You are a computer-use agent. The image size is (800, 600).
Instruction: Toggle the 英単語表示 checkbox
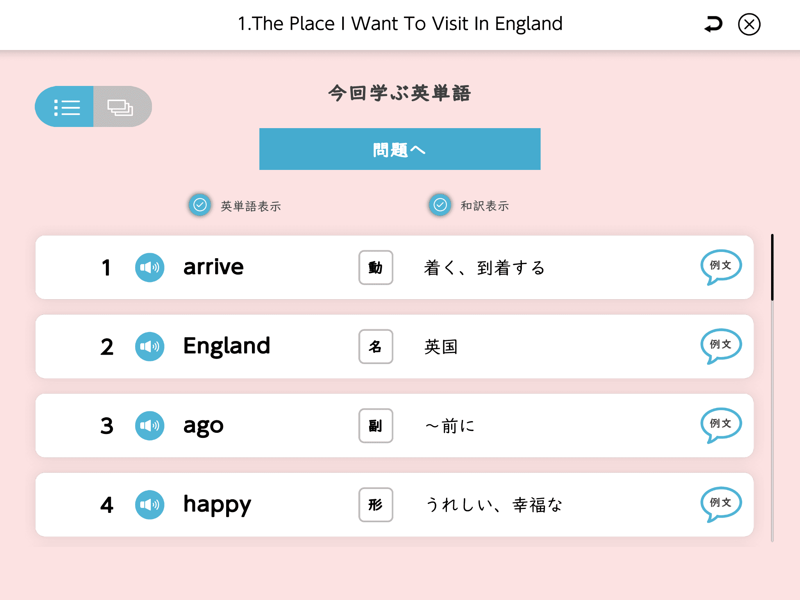(x=200, y=205)
